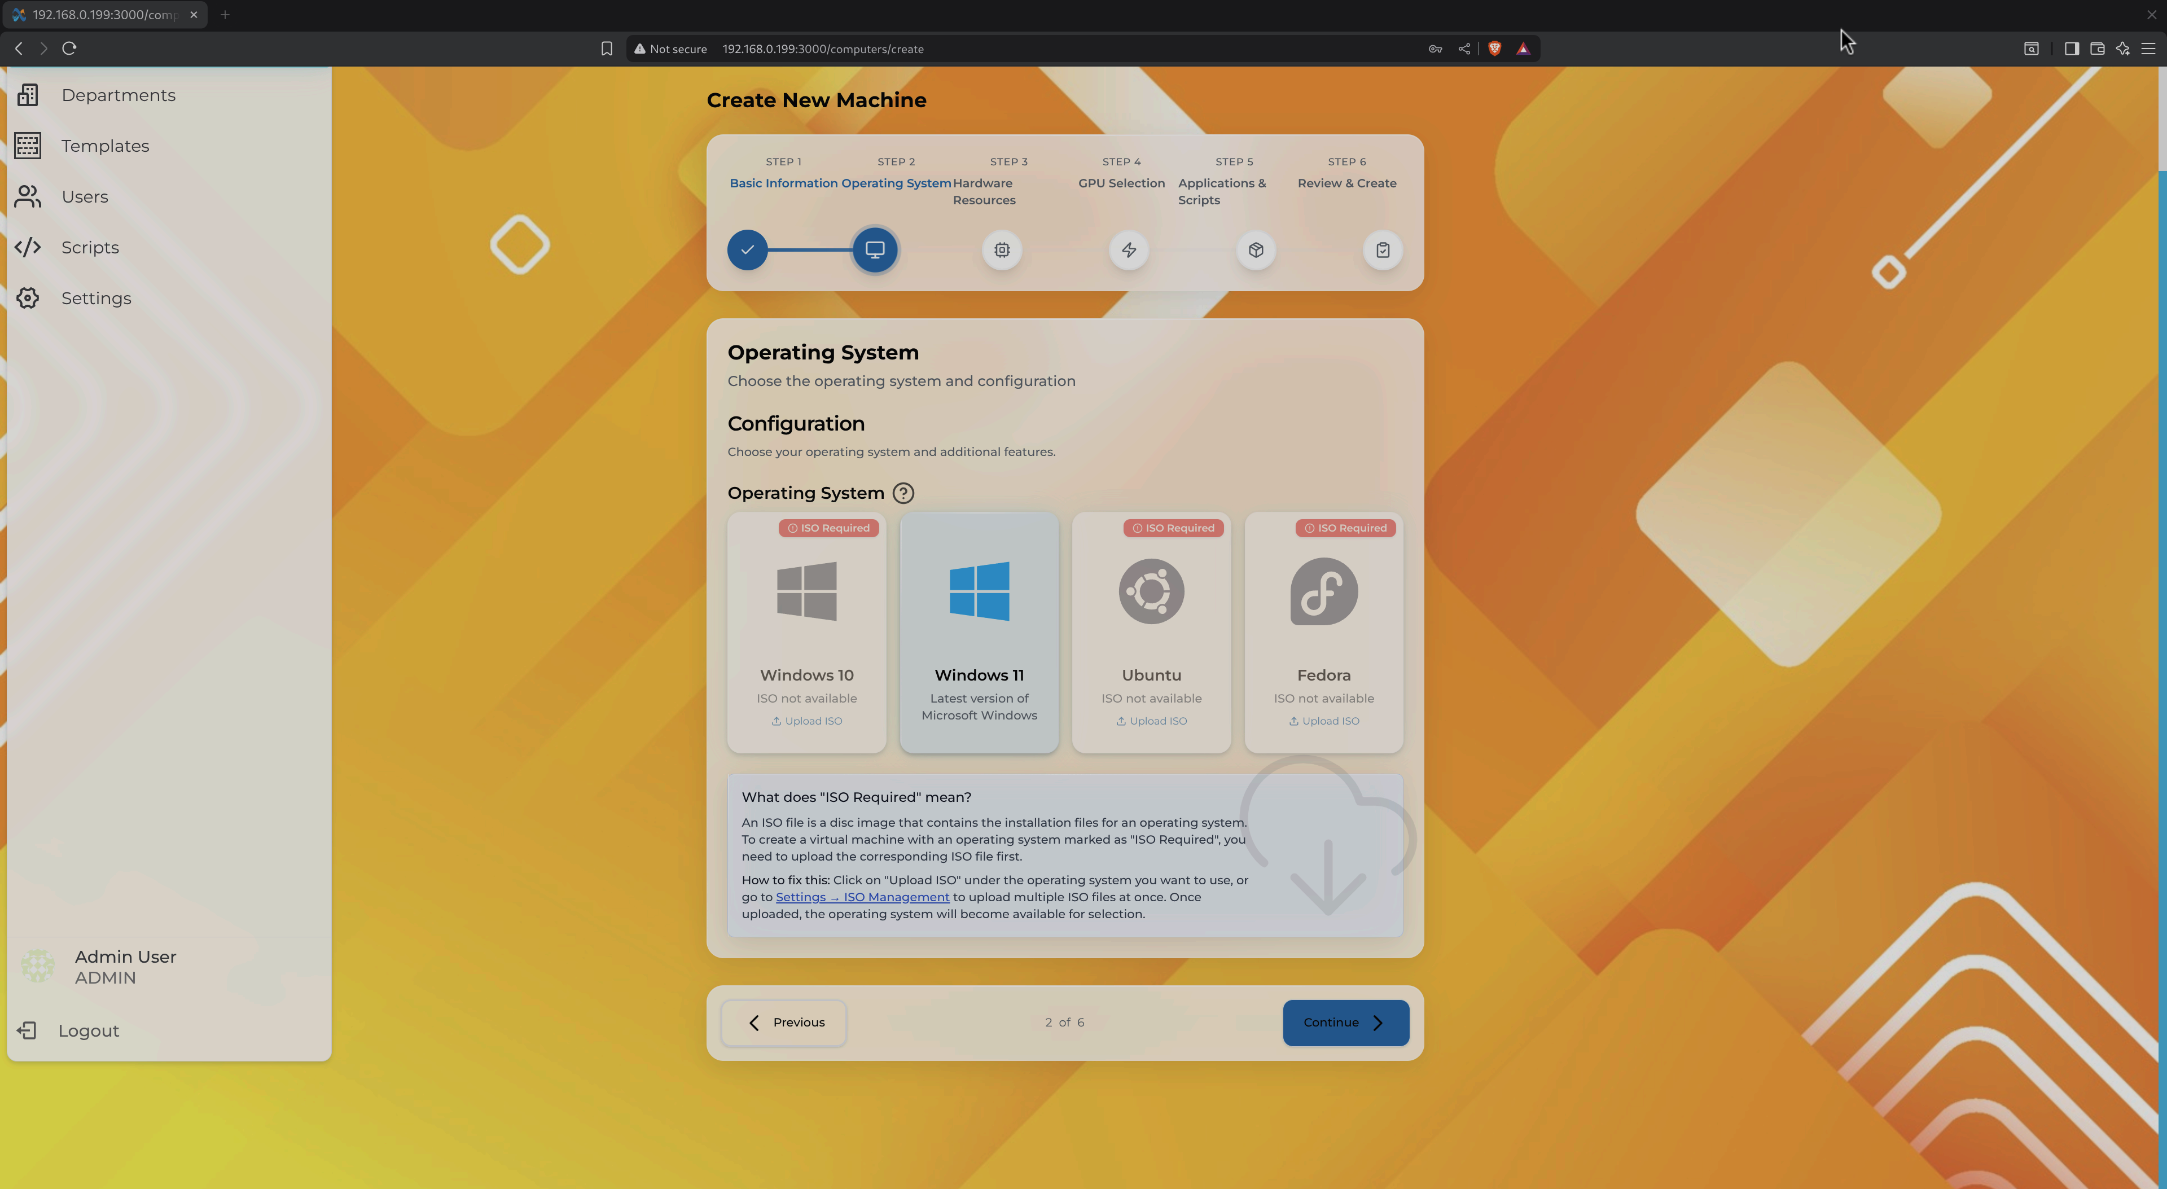Screen dimensions: 2167x1189
Task: Open the Operating System help question icon
Action: (903, 493)
